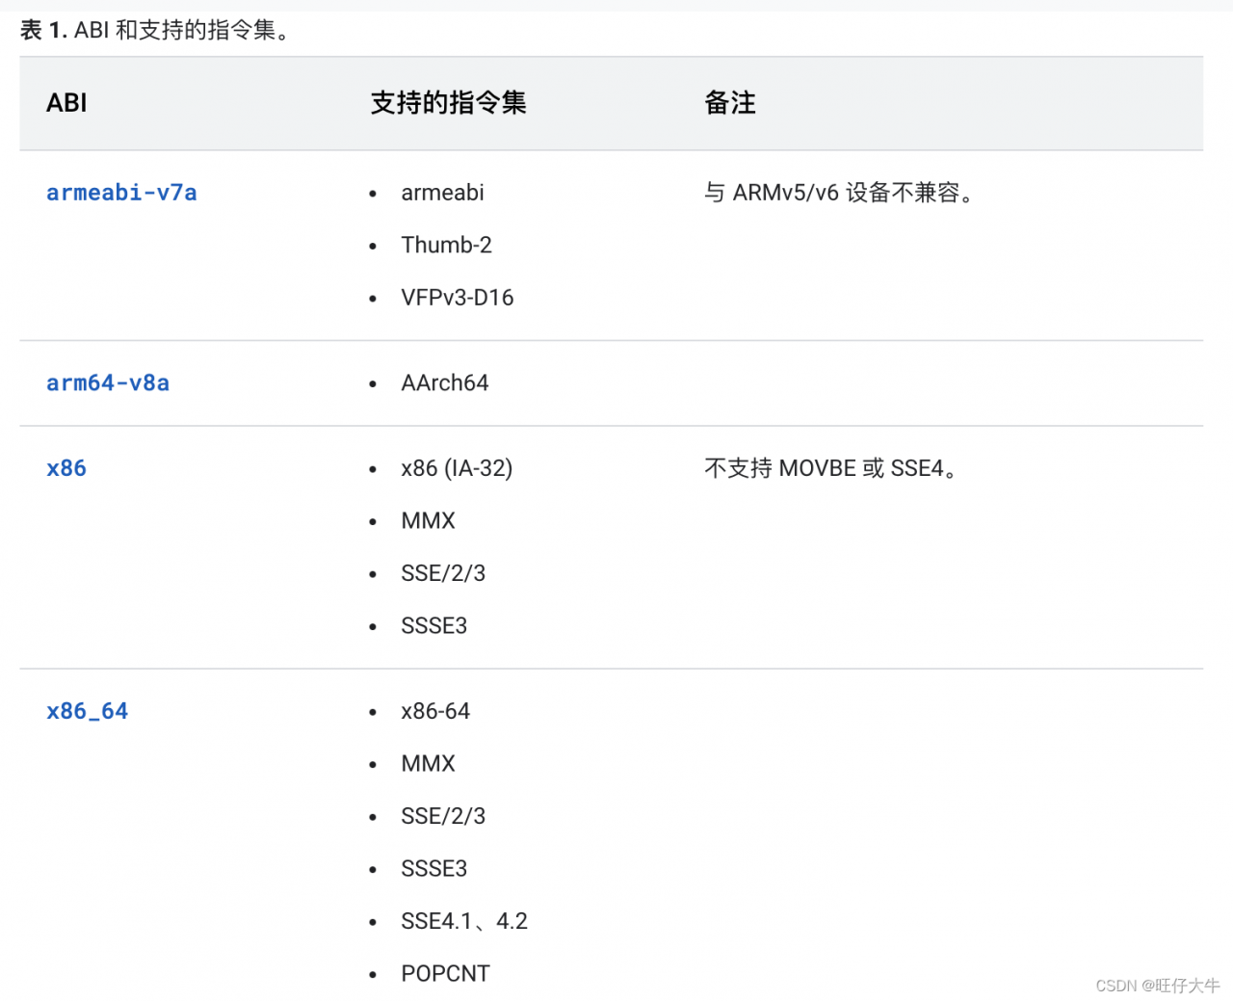
Task: Select the Thumb-2 list item
Action: click(x=446, y=245)
